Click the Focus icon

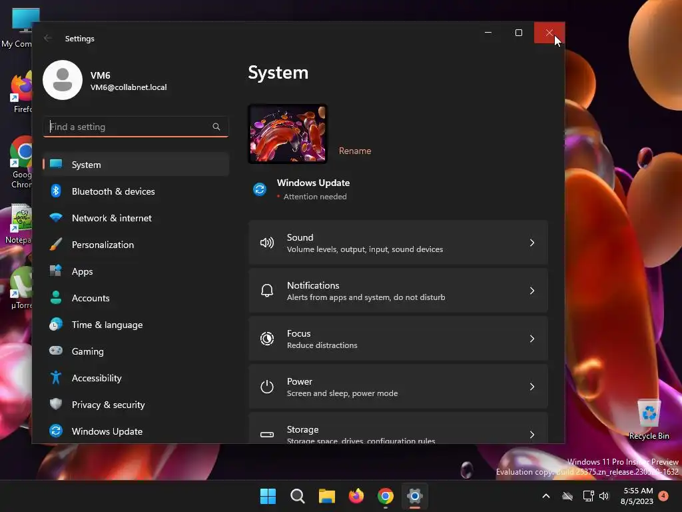(266, 338)
